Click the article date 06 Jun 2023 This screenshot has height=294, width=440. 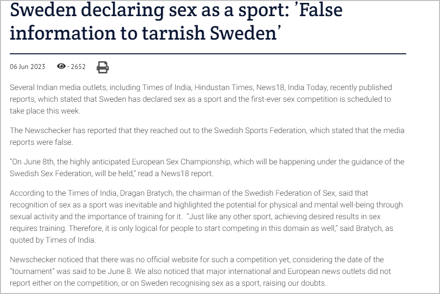point(27,67)
